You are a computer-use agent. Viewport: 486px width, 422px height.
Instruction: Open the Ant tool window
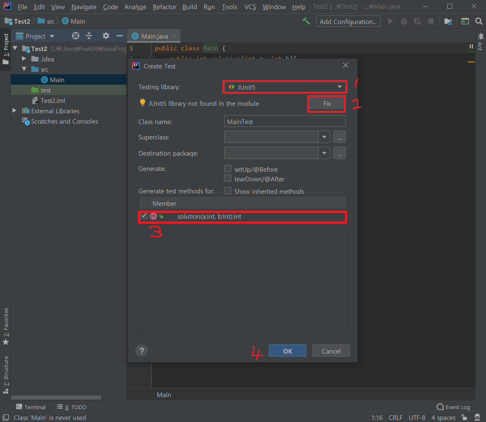tap(481, 42)
